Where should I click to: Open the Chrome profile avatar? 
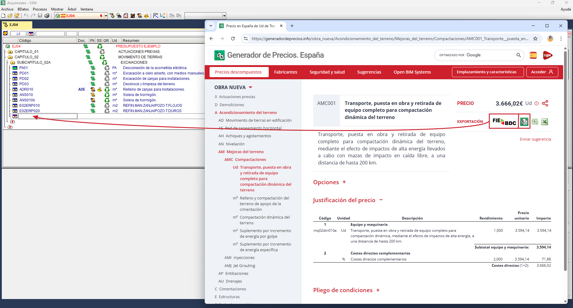click(550, 39)
